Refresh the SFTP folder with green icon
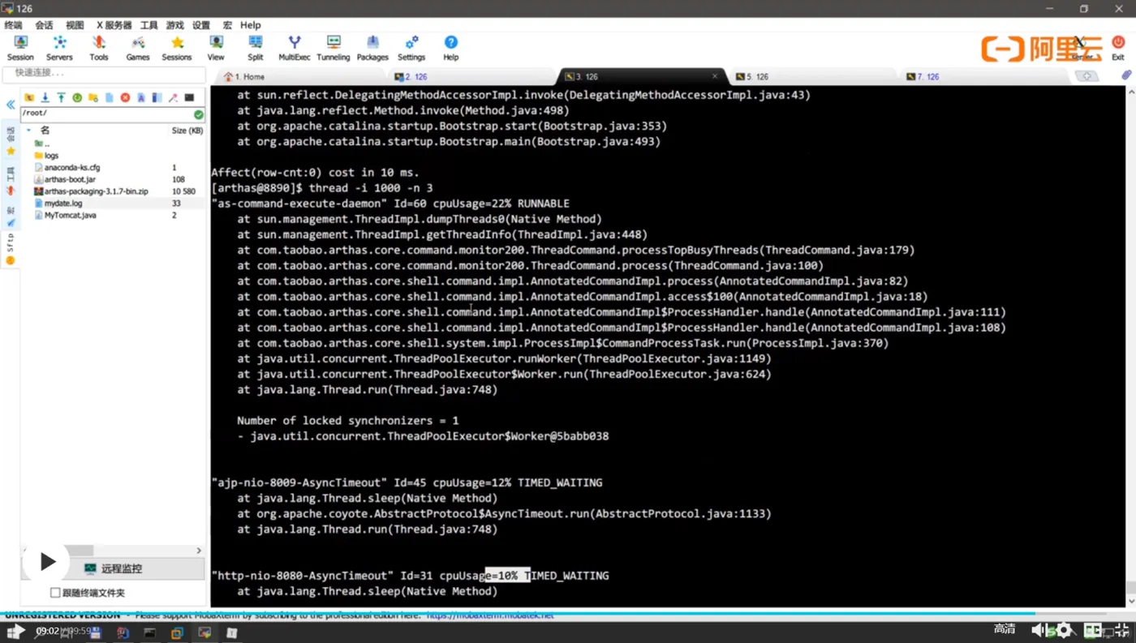Viewport: 1136px width, 643px height. pyautogui.click(x=77, y=97)
